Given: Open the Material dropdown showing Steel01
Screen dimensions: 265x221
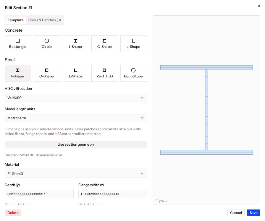Looking at the screenshot, I should 76,174.
